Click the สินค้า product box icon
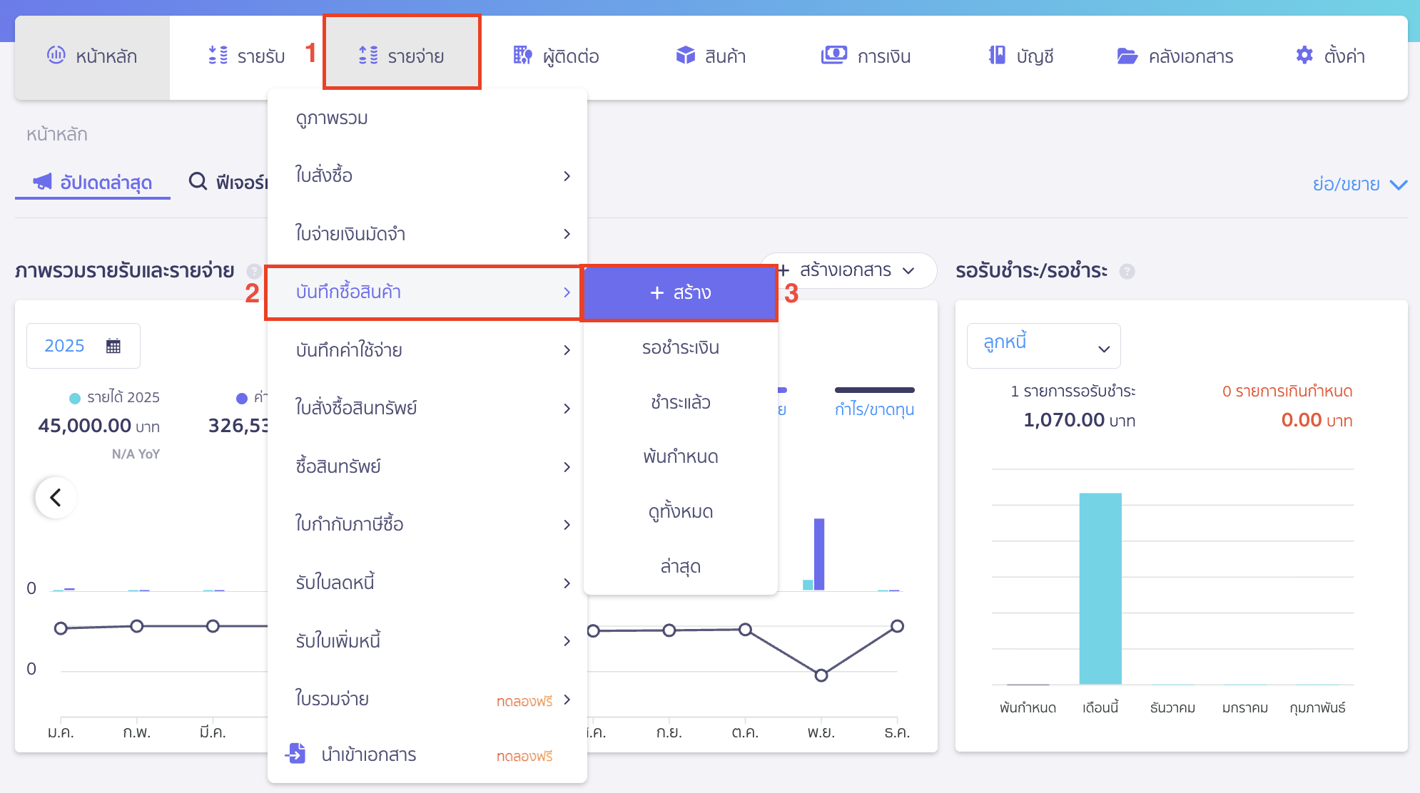 (685, 55)
